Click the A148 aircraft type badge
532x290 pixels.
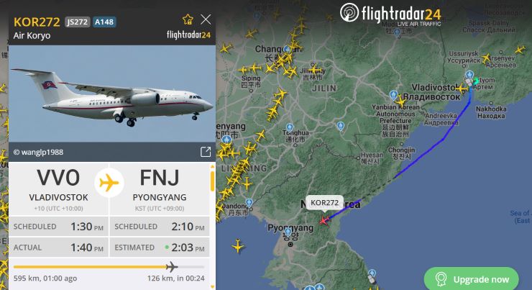104,22
